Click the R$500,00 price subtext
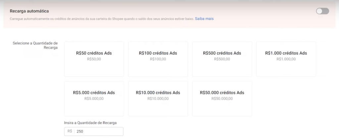The width and height of the screenshot is (339, 139). [222, 59]
